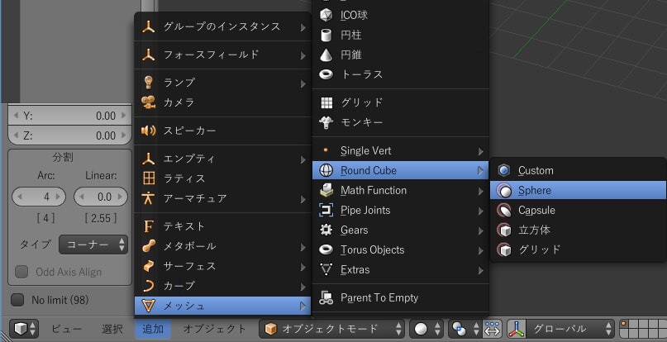Click the Extras triangle icon

(x=326, y=269)
